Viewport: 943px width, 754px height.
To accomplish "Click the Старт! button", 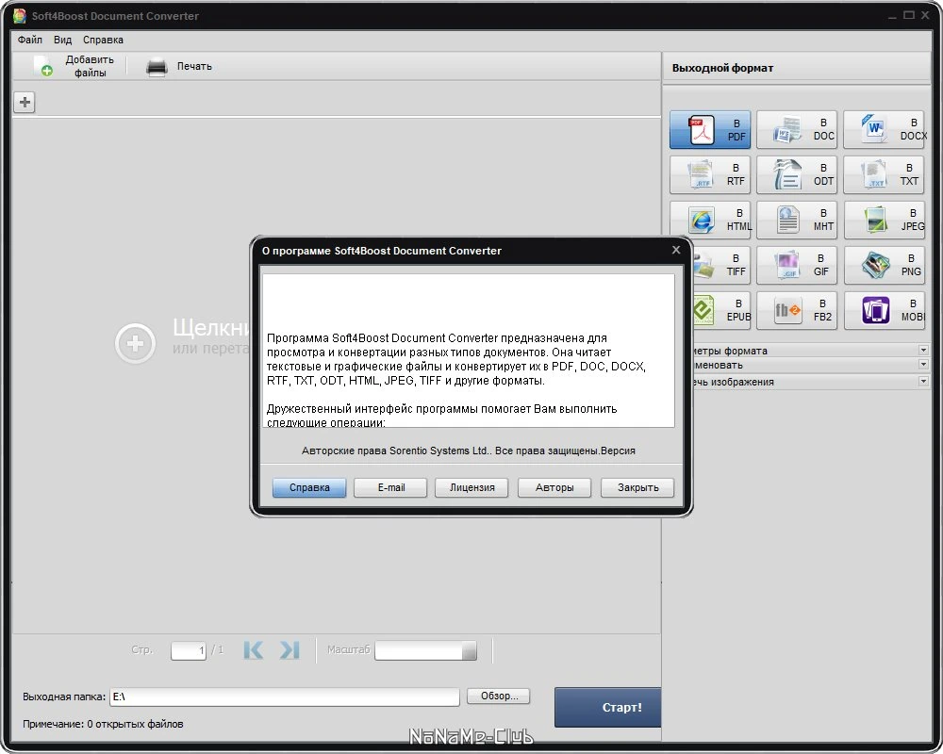I will pos(608,707).
